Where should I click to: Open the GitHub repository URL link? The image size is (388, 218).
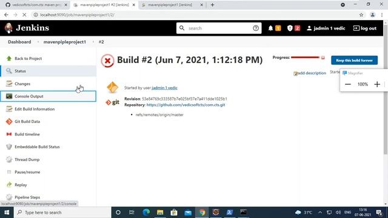point(186,105)
